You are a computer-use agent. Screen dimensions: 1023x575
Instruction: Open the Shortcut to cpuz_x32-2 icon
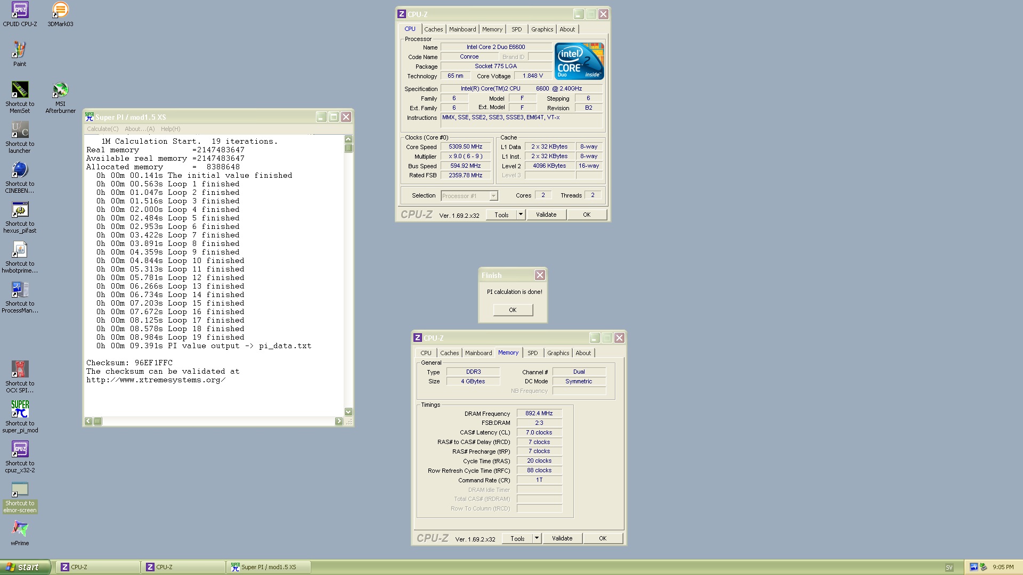(20, 457)
